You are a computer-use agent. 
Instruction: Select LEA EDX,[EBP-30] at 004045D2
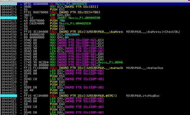[x=77, y=87]
